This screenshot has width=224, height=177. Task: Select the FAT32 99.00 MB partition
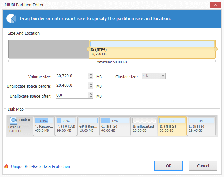(x=66, y=126)
